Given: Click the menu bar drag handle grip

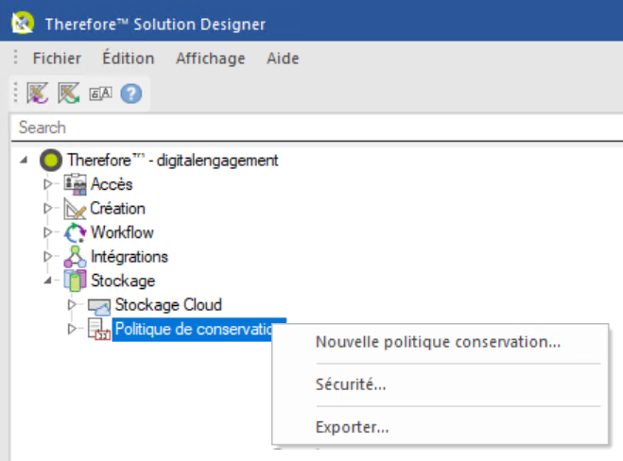Looking at the screenshot, I should (x=15, y=58).
